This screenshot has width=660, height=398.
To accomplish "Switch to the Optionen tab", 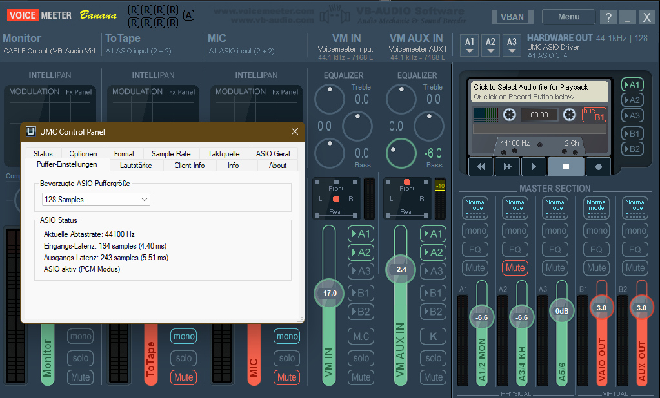I will (83, 154).
